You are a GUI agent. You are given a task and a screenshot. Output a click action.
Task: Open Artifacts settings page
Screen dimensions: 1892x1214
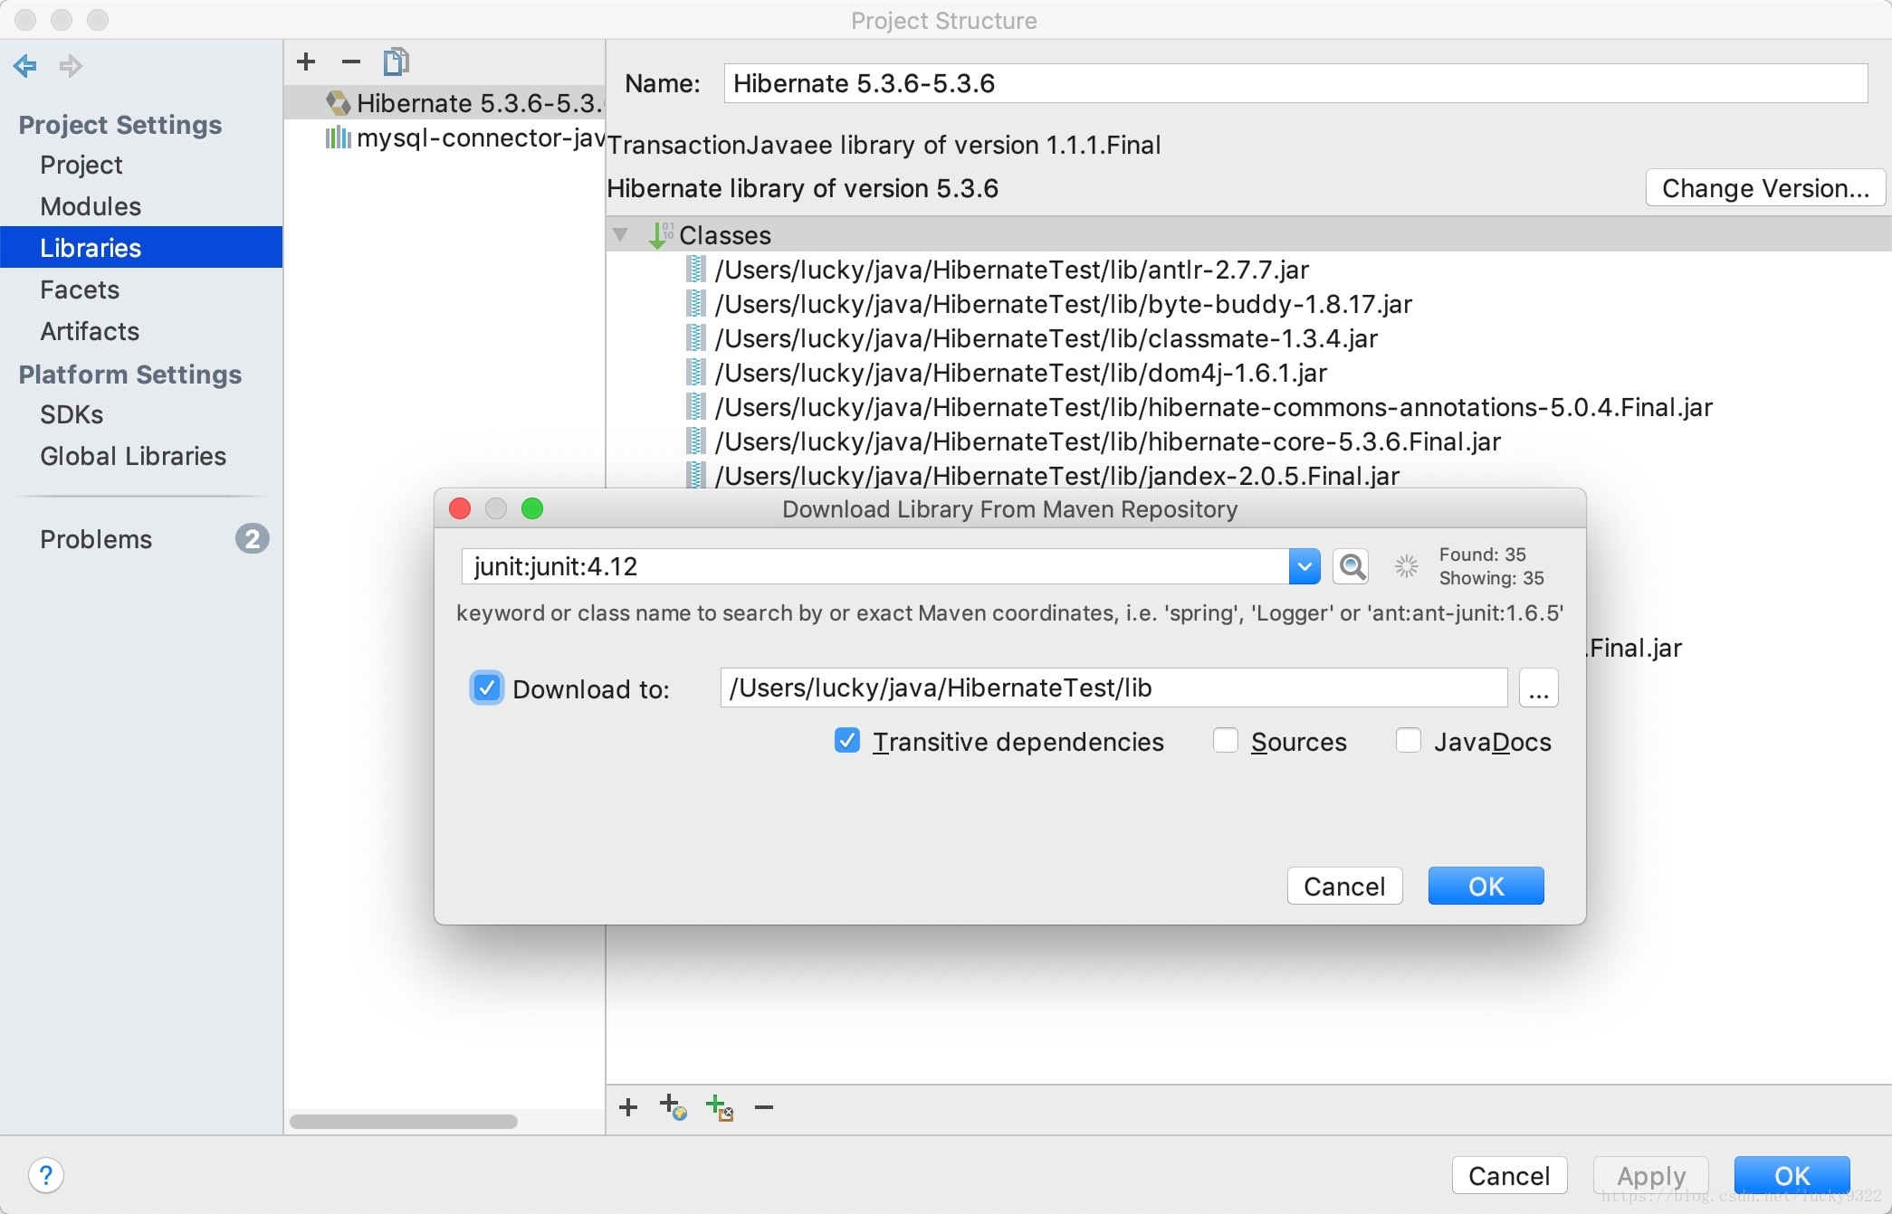click(90, 331)
